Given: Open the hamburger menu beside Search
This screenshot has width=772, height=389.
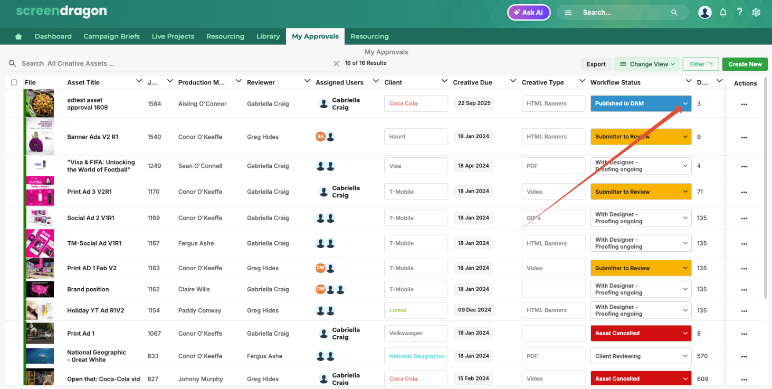Looking at the screenshot, I should (568, 12).
